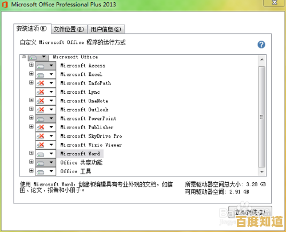Viewport: 286px width, 232px height.
Task: Select the Office 工具 row label
Action: tap(76, 171)
